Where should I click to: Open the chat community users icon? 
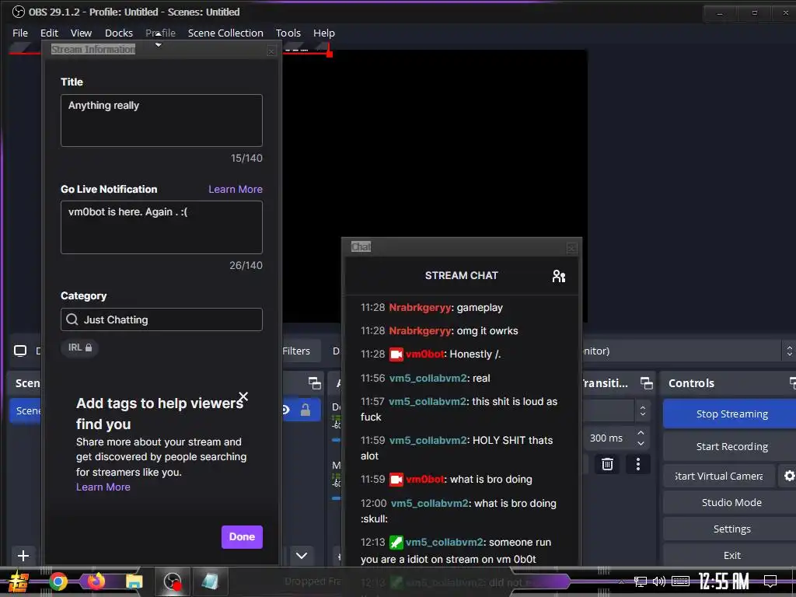point(558,276)
